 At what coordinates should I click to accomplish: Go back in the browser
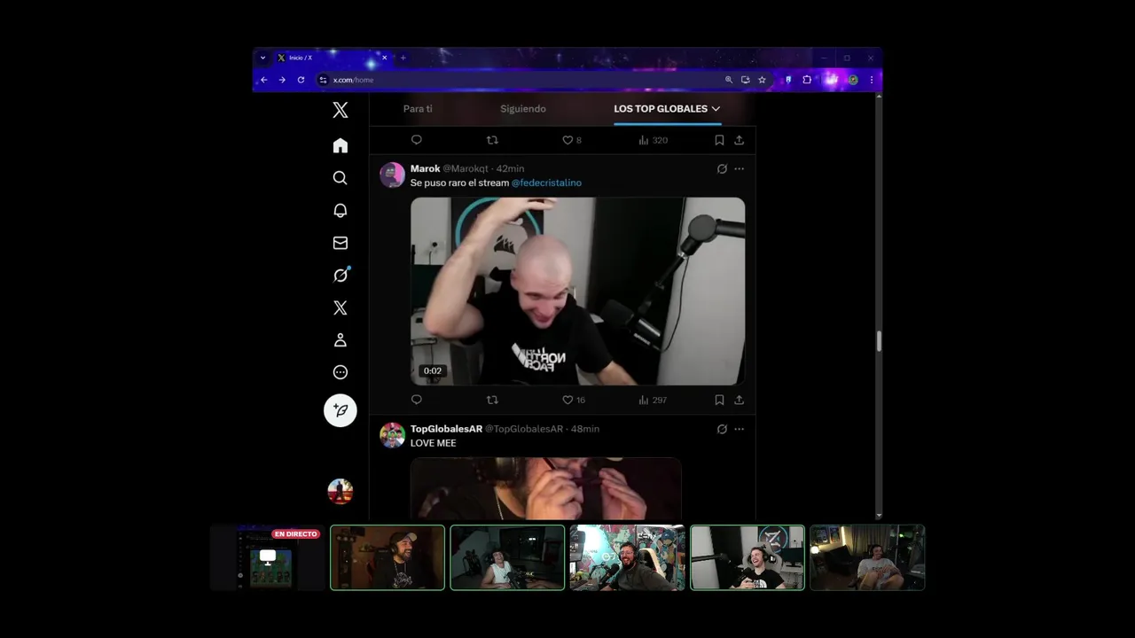click(x=263, y=80)
